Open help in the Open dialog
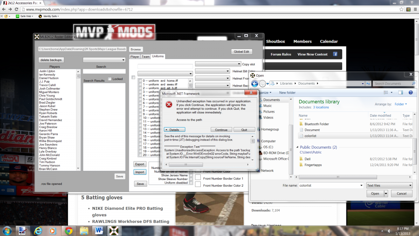This screenshot has width=419, height=236. 411,93
